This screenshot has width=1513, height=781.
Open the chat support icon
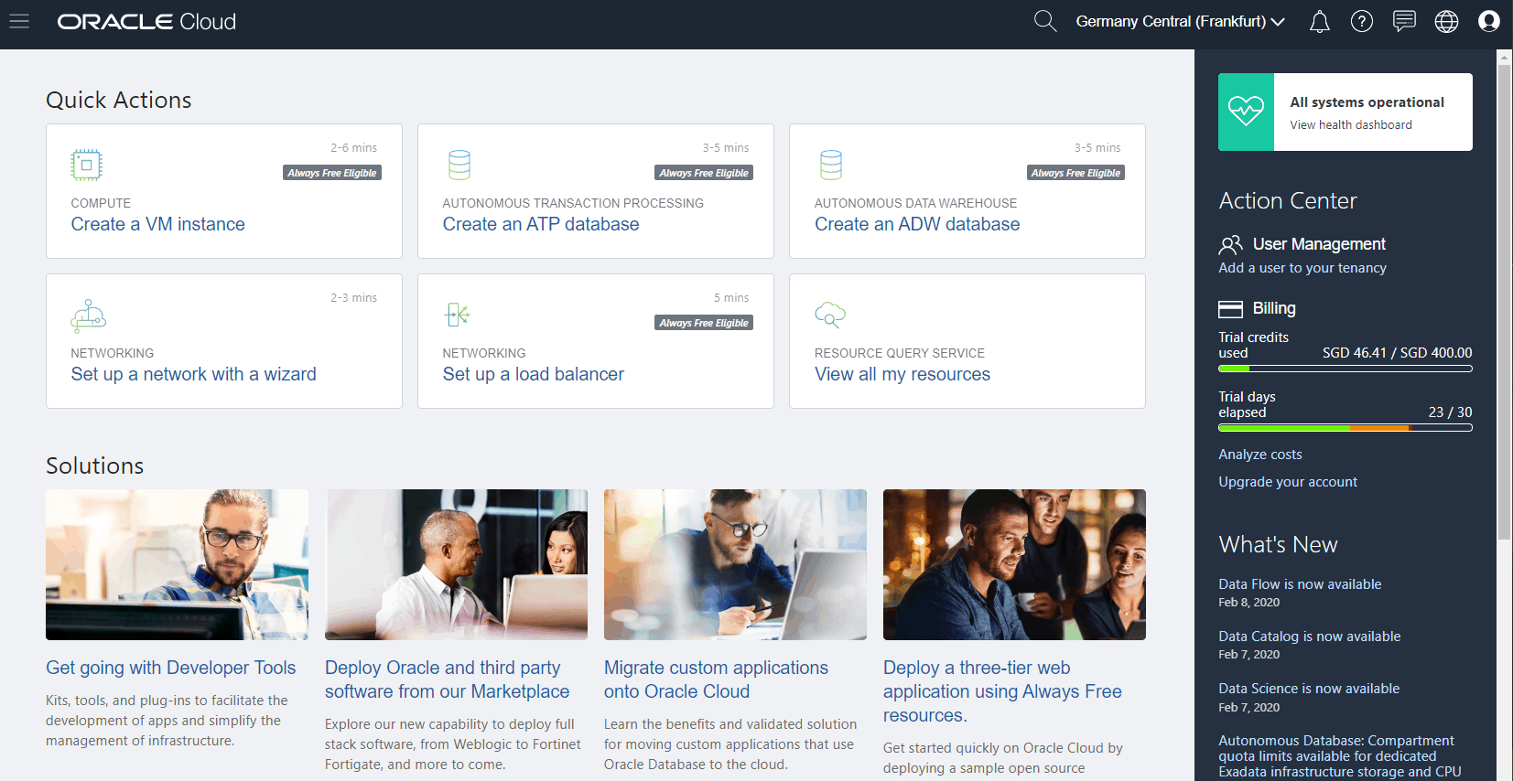pyautogui.click(x=1404, y=21)
